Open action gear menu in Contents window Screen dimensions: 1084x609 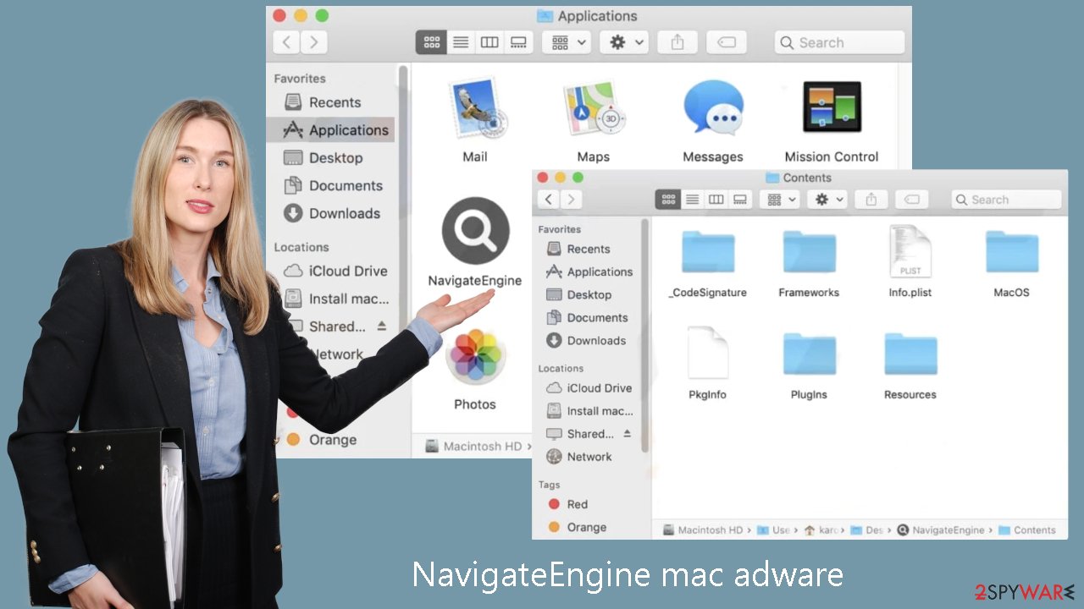(x=827, y=200)
